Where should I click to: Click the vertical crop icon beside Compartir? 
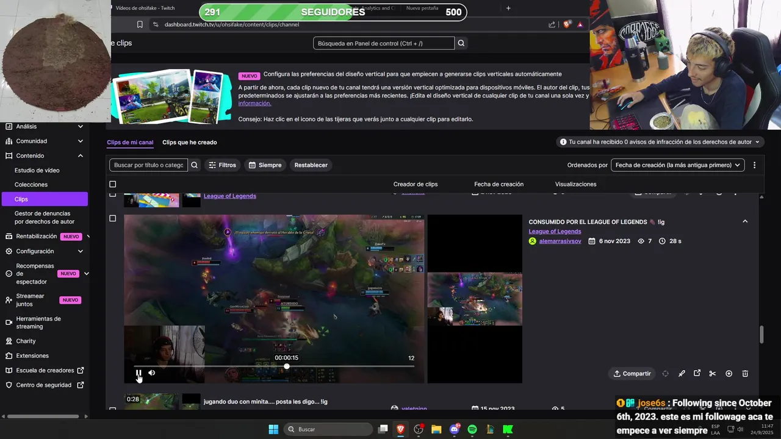(x=665, y=374)
